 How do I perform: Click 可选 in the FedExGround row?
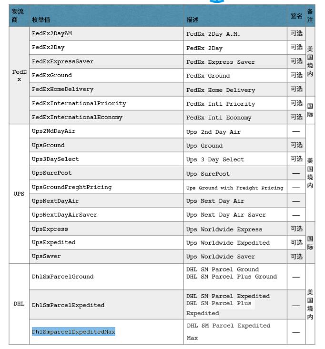coord(296,75)
